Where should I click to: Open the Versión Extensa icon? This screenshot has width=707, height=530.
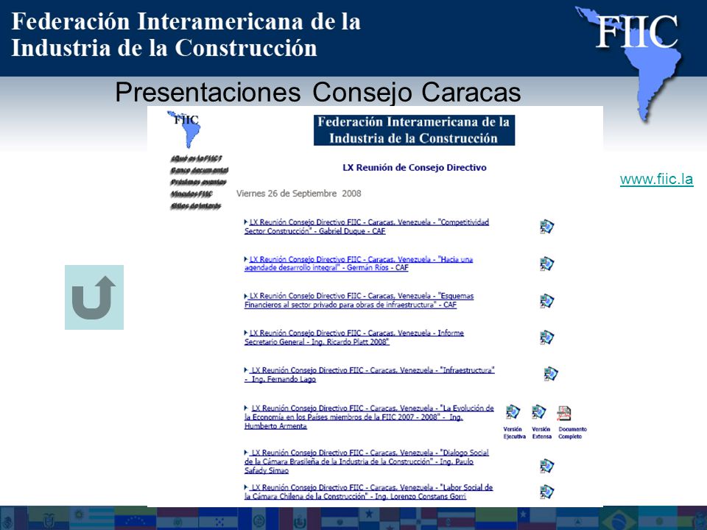coord(539,412)
